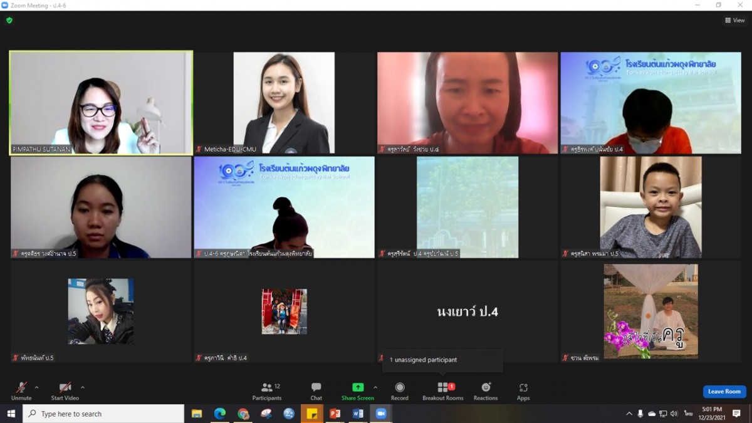Unmute the microphone in Zoom

21,388
